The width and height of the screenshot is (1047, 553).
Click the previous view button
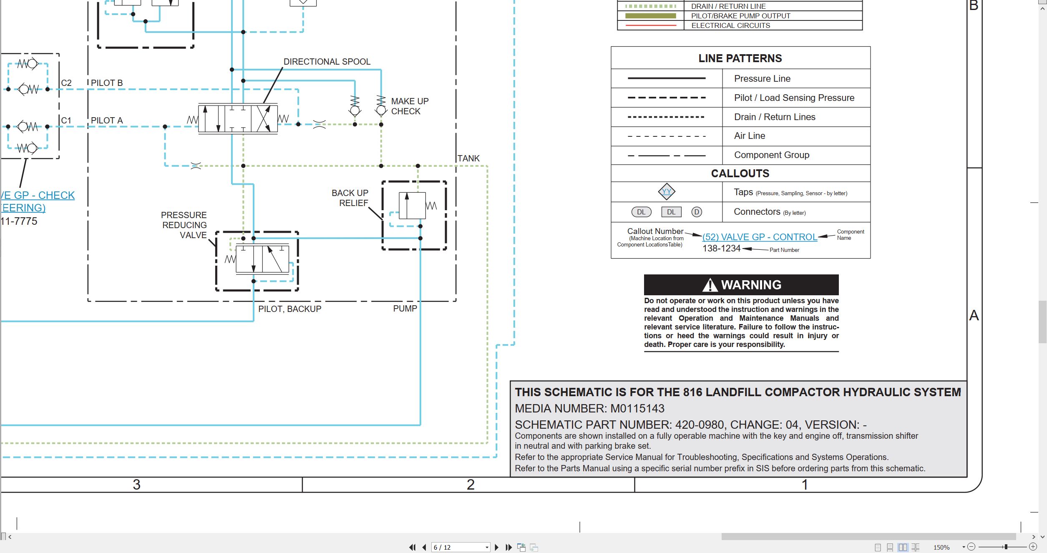pyautogui.click(x=521, y=547)
